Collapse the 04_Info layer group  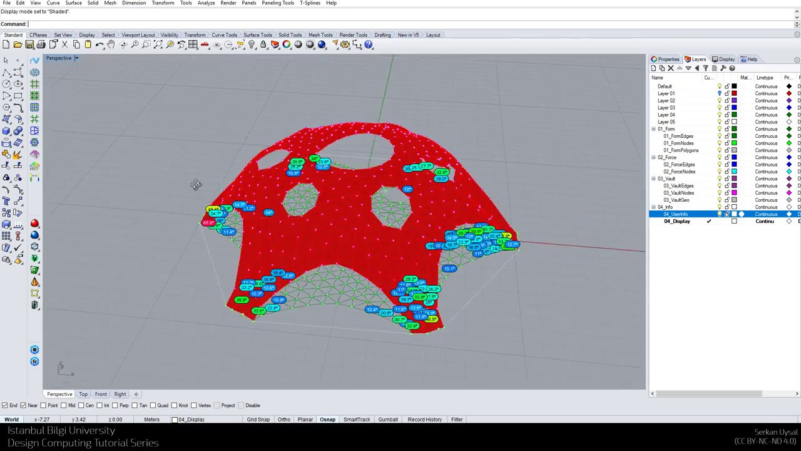[x=653, y=207]
